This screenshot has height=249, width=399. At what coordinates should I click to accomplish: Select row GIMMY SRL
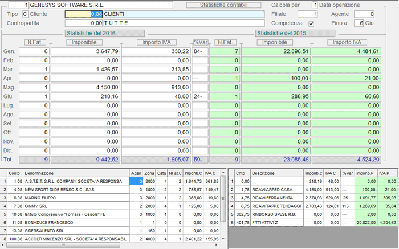(x=111, y=206)
